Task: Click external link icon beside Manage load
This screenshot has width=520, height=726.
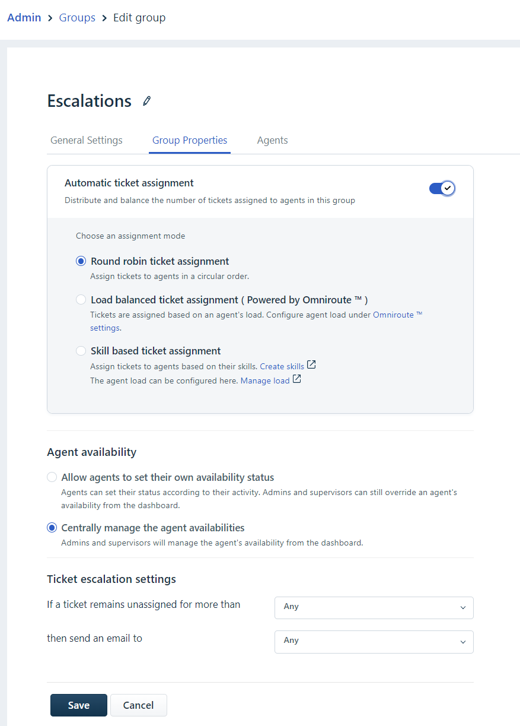Action: point(296,379)
